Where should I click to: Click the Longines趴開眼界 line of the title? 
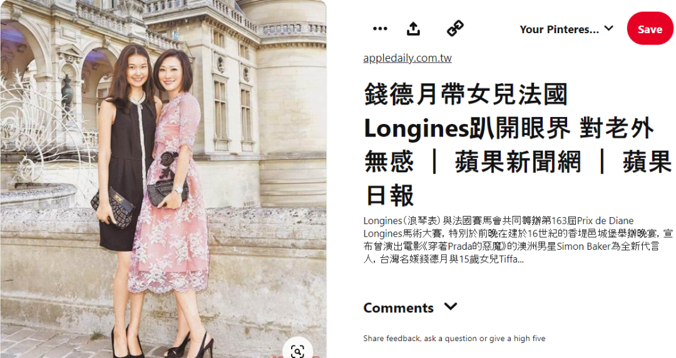(467, 128)
